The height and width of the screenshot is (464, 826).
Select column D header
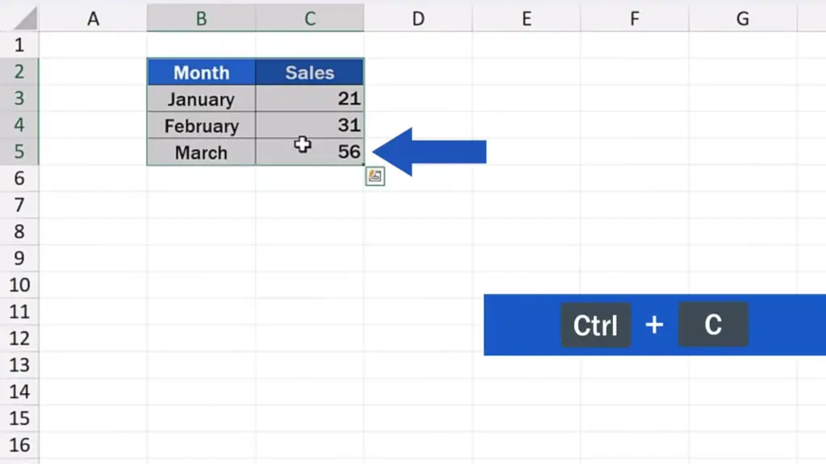[x=419, y=19]
